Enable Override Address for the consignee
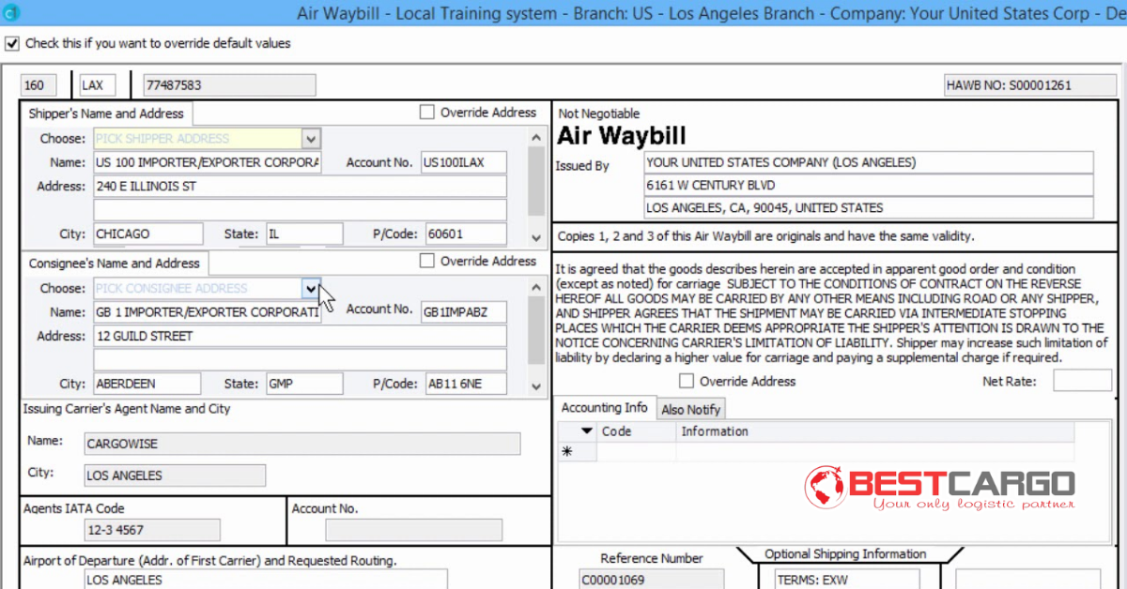1127x589 pixels. [426, 262]
